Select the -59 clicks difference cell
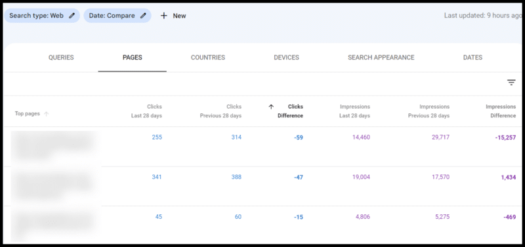This screenshot has height=247, width=525. (x=299, y=138)
